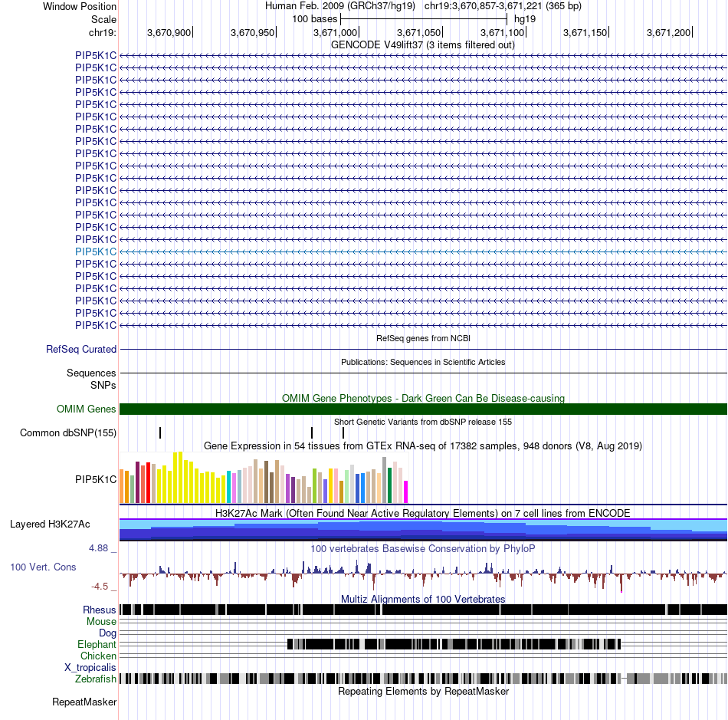Select the light-blue PIP5K1C transcript label
This screenshot has height=720, width=728.
tap(96, 252)
